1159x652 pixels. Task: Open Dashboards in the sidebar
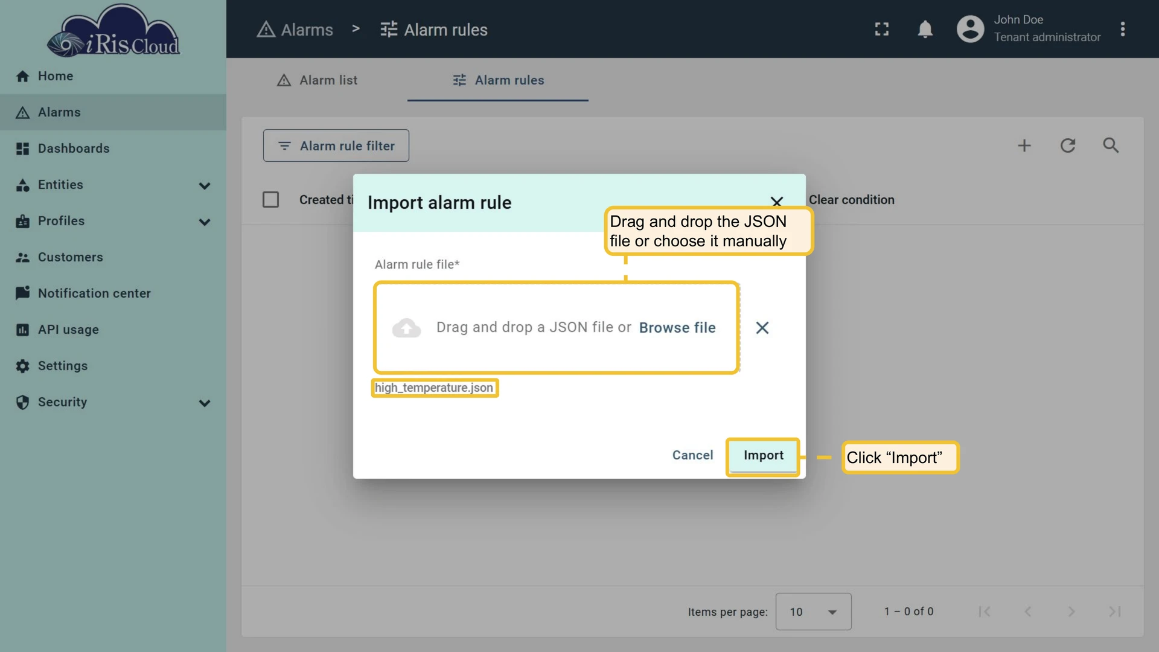113,149
